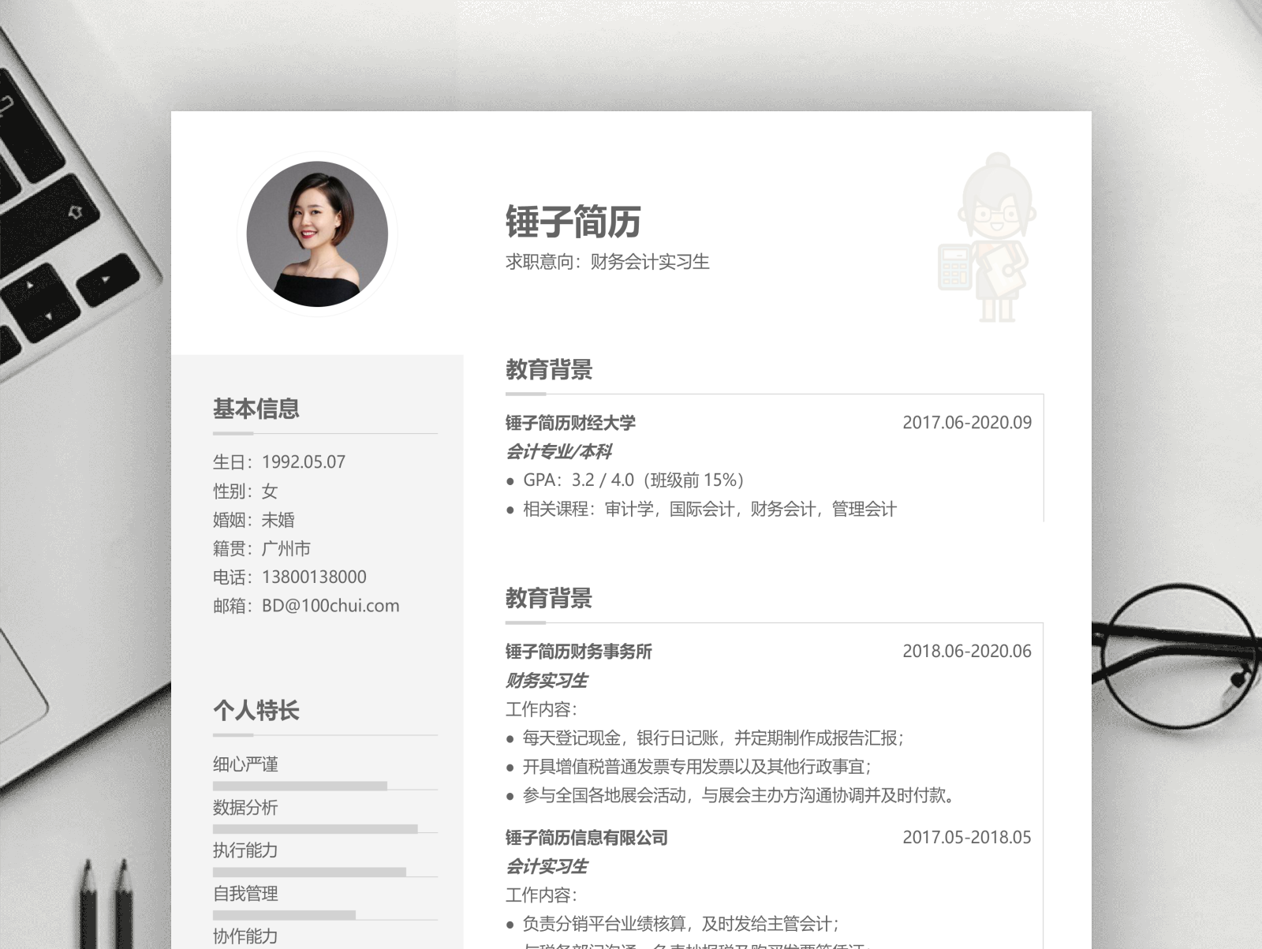Click the 协作能力 skill label
Screen dimensions: 1262x949
(245, 936)
